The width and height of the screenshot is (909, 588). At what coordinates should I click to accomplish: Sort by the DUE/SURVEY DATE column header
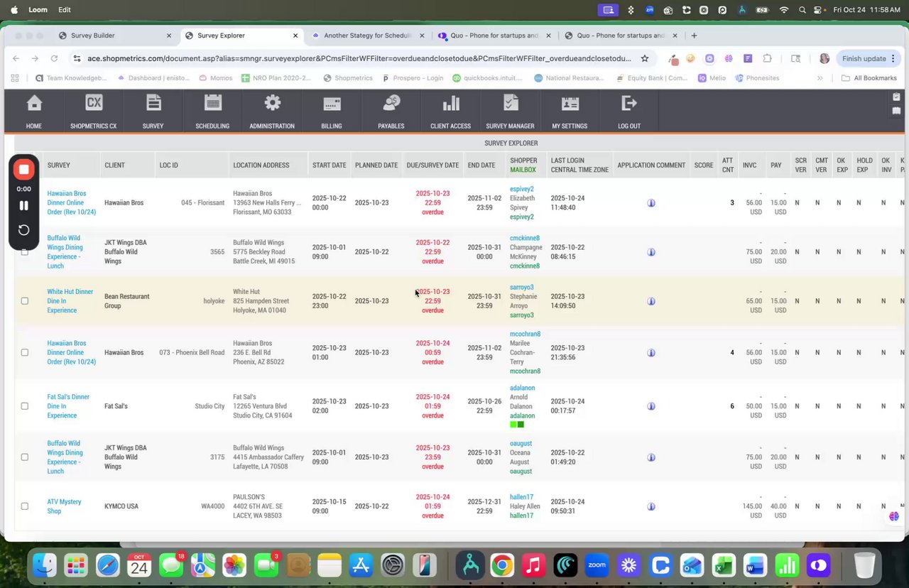(432, 165)
